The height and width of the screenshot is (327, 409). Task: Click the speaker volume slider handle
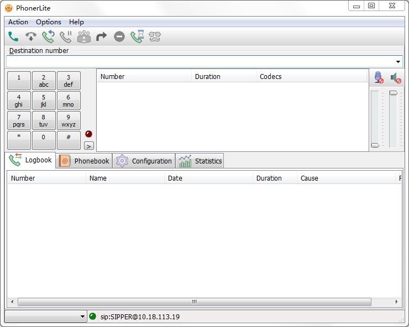coord(393,93)
